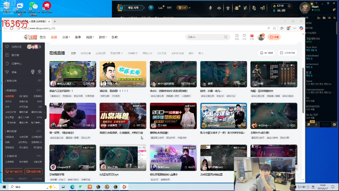
Task: Expand 全部 under 单机热游 section
Action: pos(39,131)
